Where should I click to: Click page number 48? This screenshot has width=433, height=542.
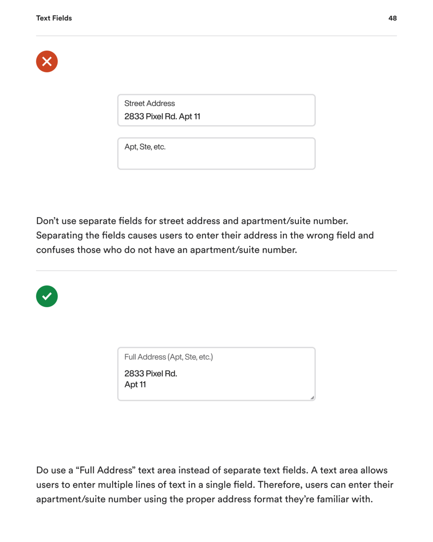coord(393,18)
